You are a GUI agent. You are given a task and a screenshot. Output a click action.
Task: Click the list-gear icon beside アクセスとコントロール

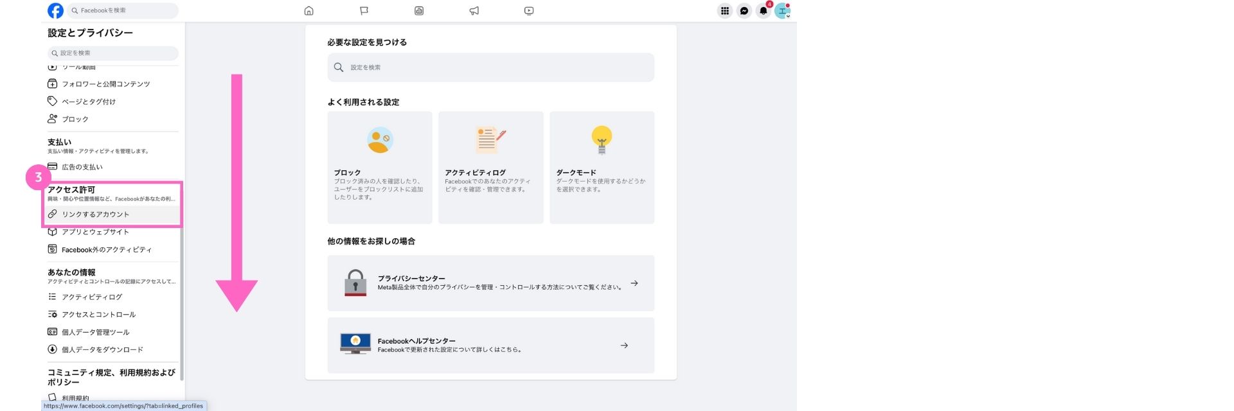pyautogui.click(x=53, y=314)
